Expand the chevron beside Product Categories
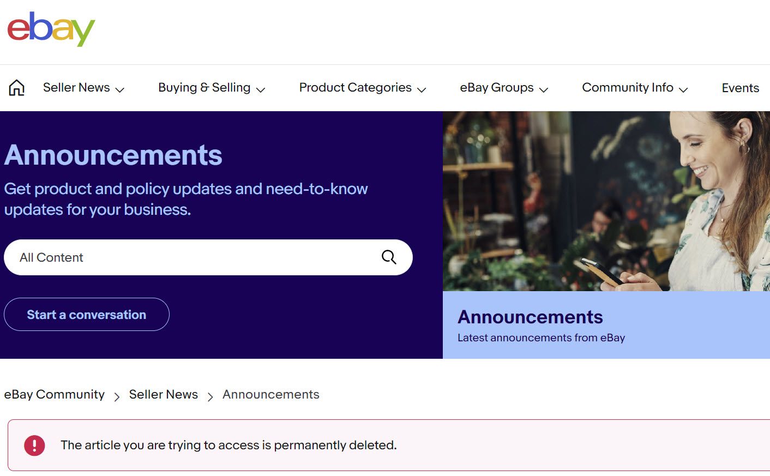 click(x=422, y=90)
